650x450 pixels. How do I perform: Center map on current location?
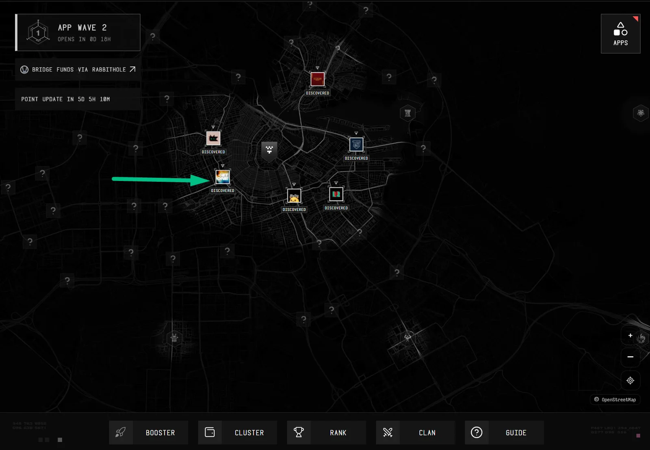point(630,380)
